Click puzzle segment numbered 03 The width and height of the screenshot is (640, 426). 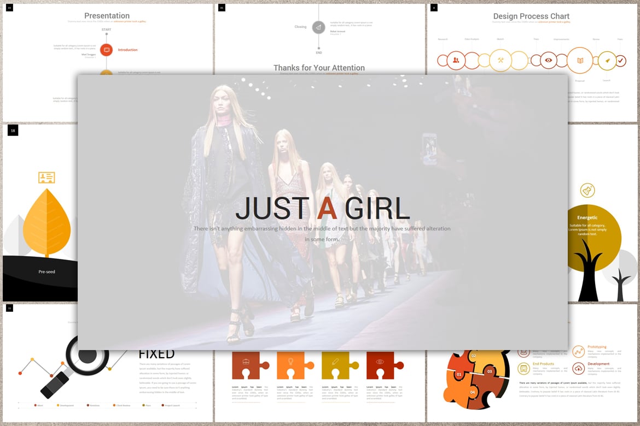click(490, 371)
